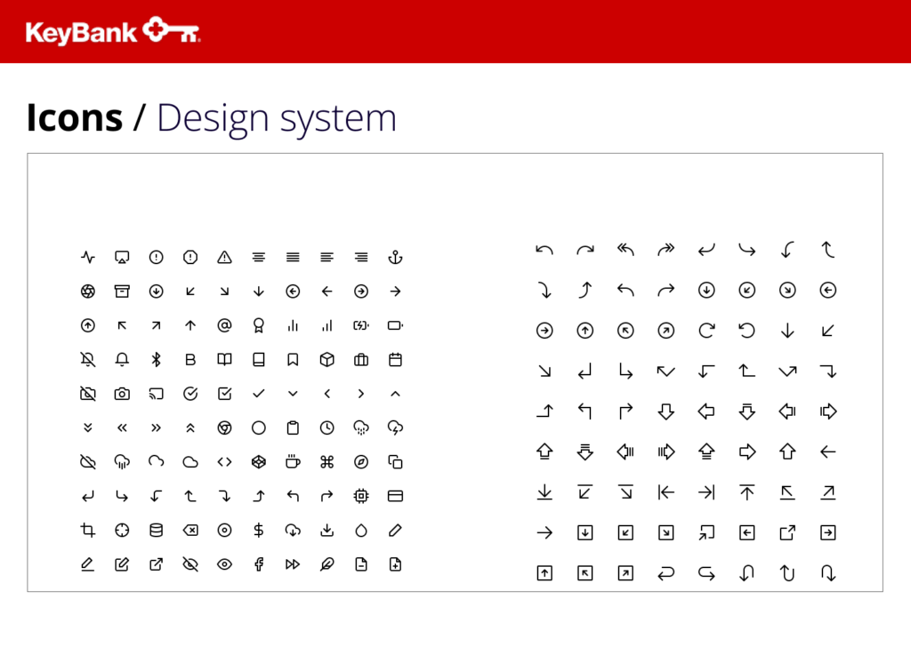Image resolution: width=911 pixels, height=647 pixels.
Task: Click the bell-off (muted bell) icon
Action: click(88, 360)
